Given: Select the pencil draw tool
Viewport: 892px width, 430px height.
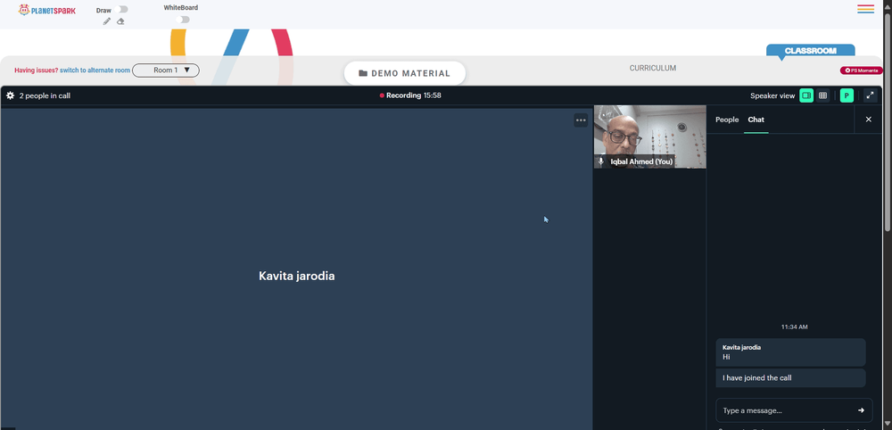Looking at the screenshot, I should [106, 21].
